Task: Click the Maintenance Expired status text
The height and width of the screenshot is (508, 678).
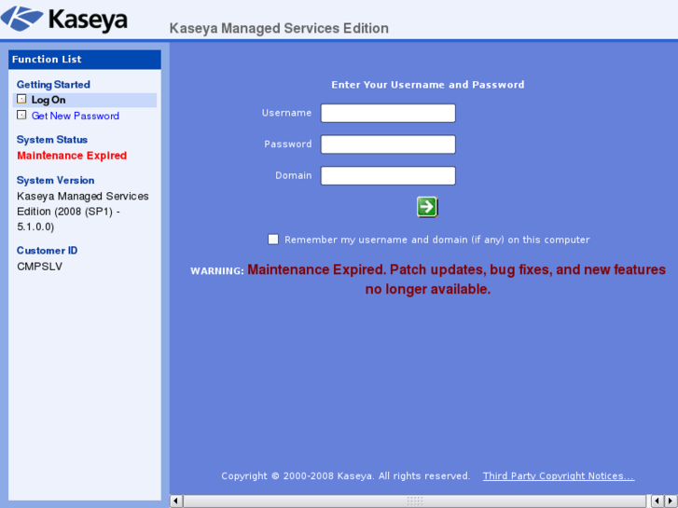Action: pos(72,156)
